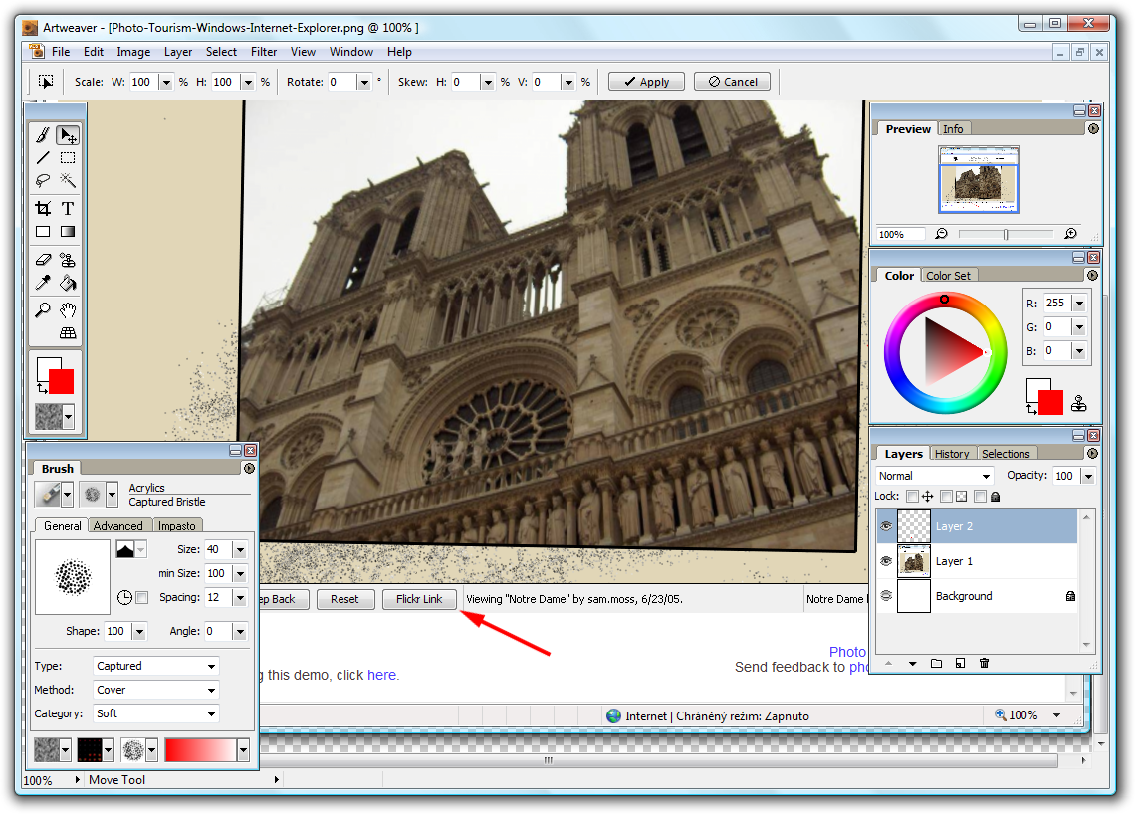Swap the toolbox foreground and background colors
Viewport: 1135px width, 814px height.
tap(42, 389)
